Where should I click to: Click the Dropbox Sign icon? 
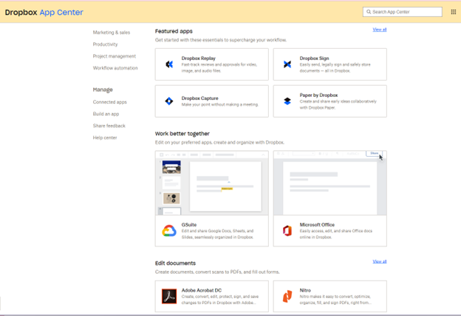coord(287,64)
